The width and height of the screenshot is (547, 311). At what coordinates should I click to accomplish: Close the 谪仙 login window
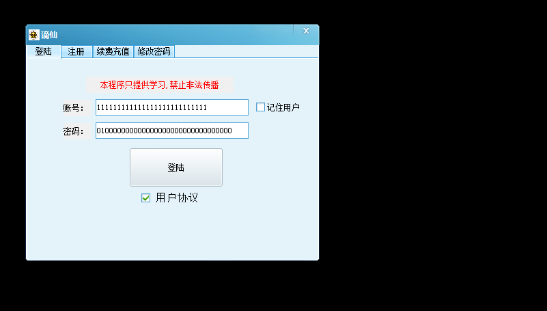tap(306, 31)
